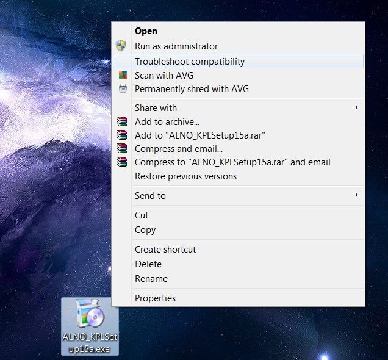Viewport: 388px width, 360px height.
Task: Click the WinRAR icon next to Add to archive
Action: tap(123, 122)
